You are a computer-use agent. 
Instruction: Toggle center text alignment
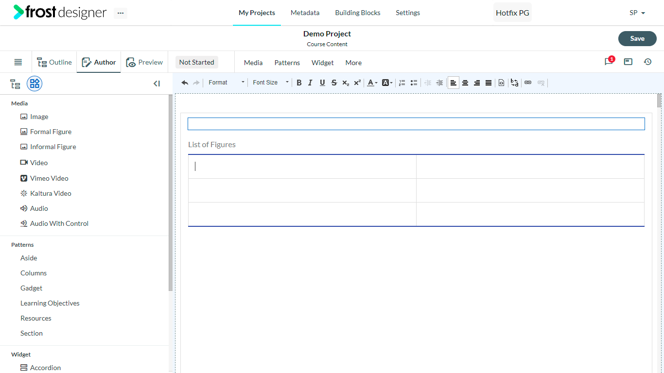[465, 83]
